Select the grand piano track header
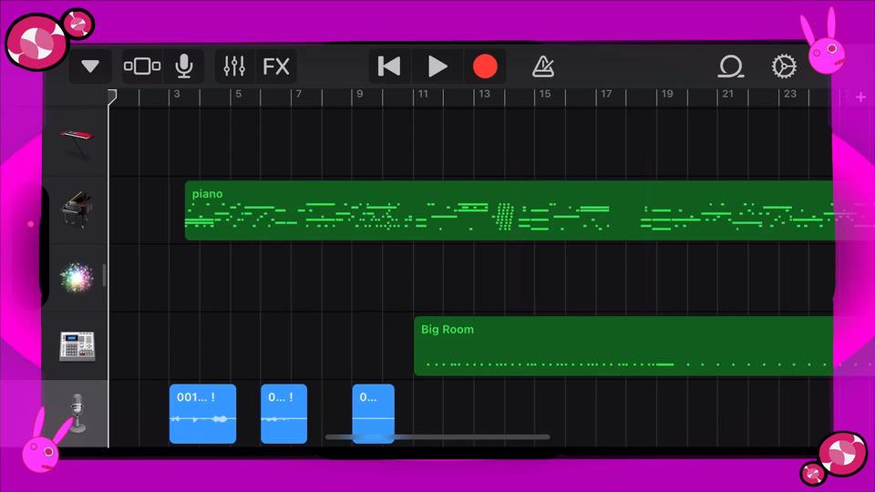875x492 pixels. pos(77,210)
